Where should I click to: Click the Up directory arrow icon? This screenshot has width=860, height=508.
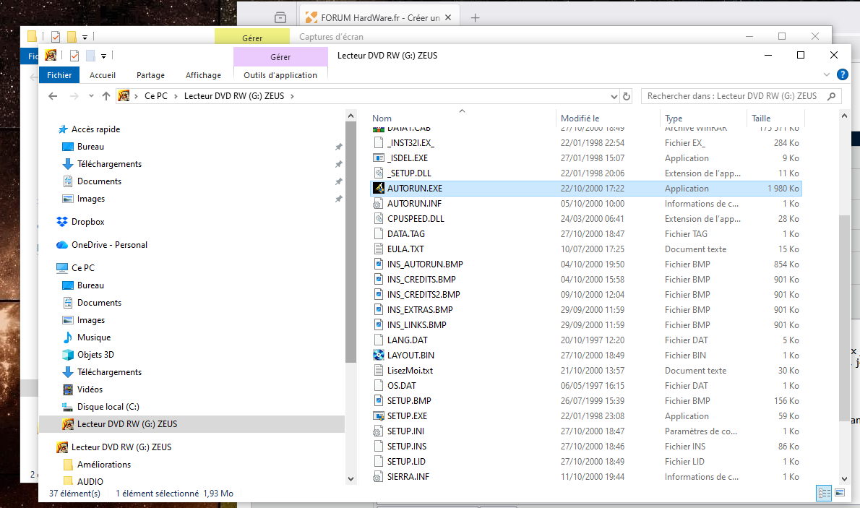click(x=106, y=96)
